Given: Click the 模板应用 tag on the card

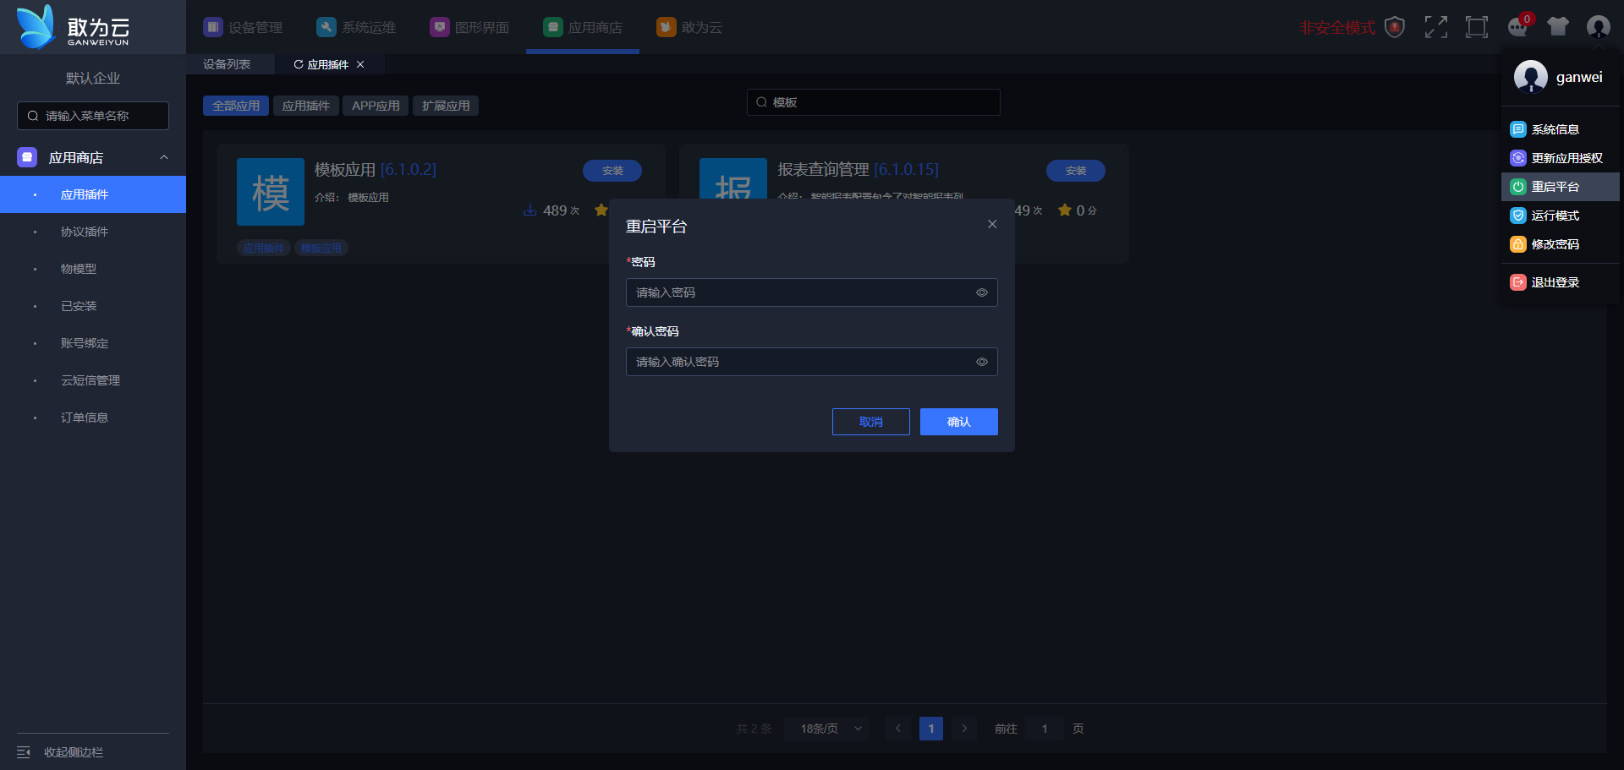Looking at the screenshot, I should [321, 248].
